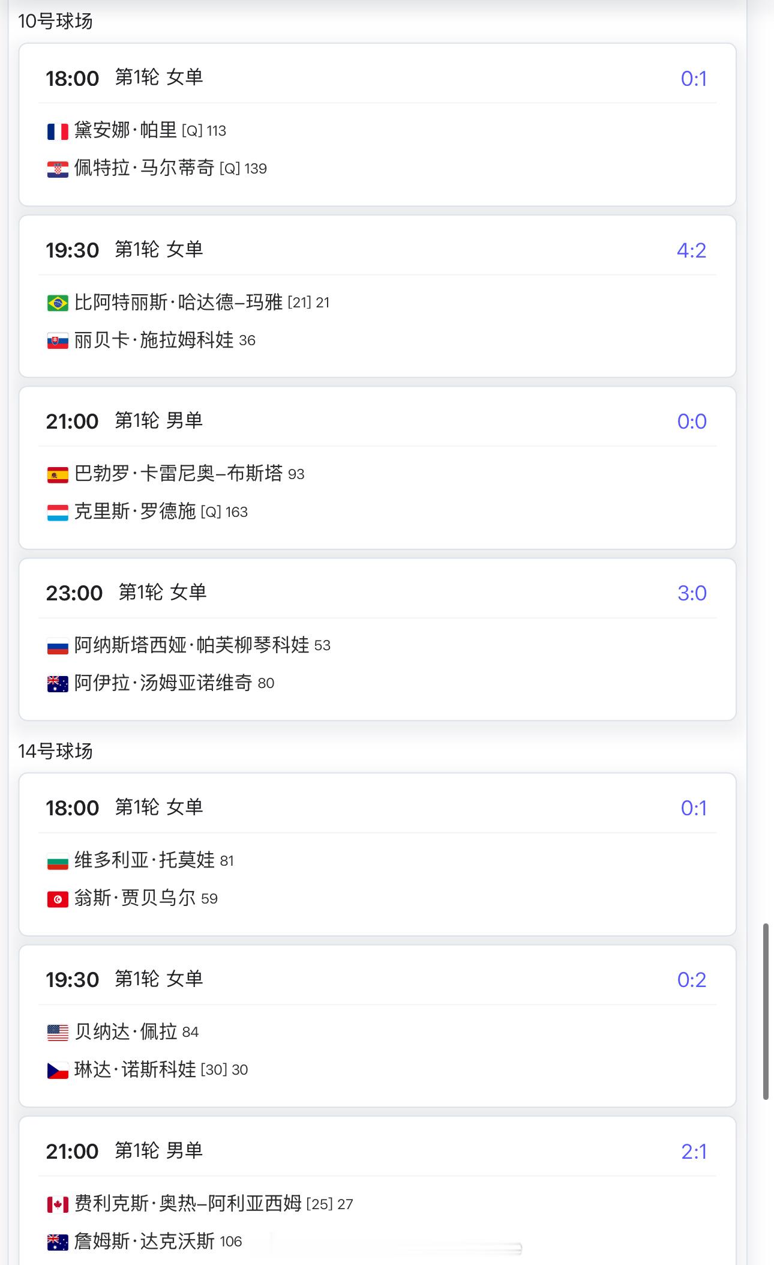Click the Tunisian flag beside 翁斯·贾贝乌尔
774x1265 pixels.
tap(58, 899)
